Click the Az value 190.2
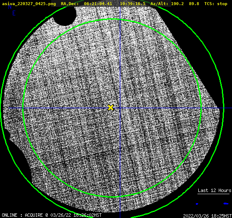 (x=177, y=4)
